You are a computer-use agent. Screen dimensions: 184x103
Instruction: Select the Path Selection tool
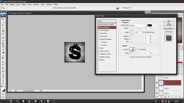3,68
